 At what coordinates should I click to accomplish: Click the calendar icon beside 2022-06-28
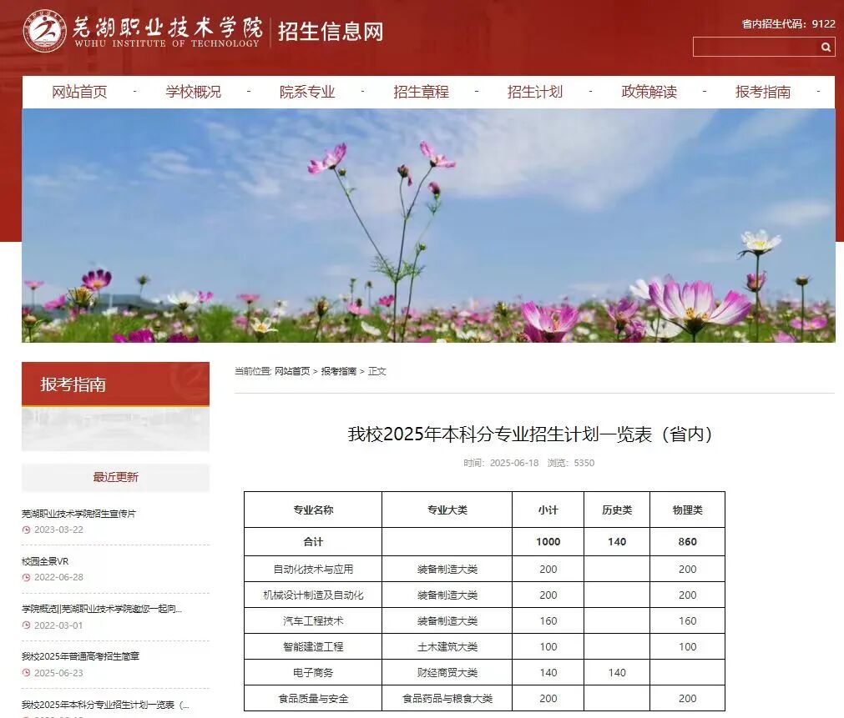click(26, 576)
